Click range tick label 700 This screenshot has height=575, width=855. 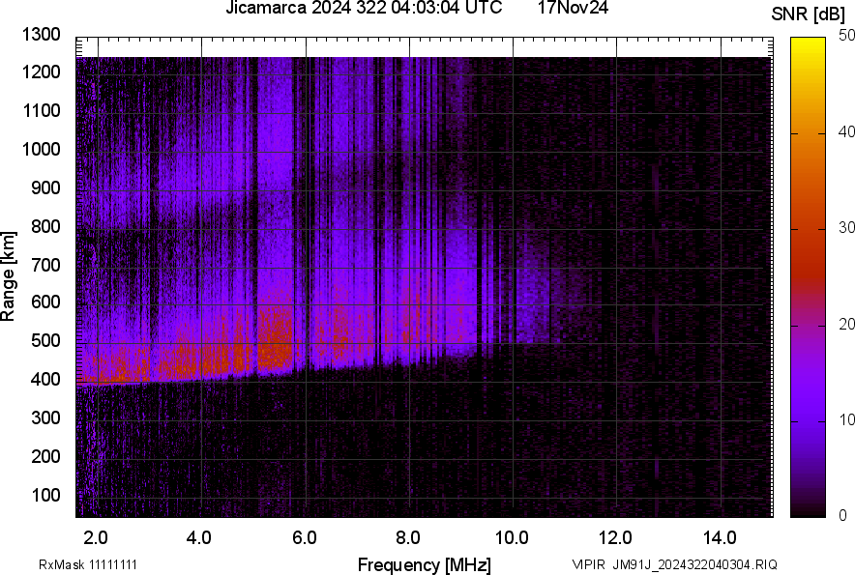45,265
